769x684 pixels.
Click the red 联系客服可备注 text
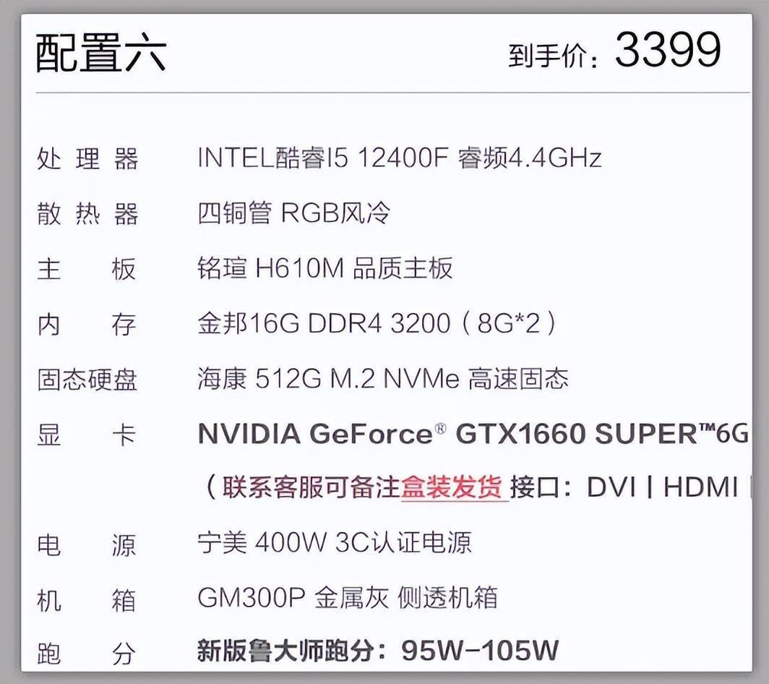pyautogui.click(x=312, y=487)
